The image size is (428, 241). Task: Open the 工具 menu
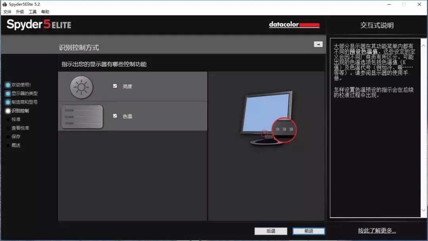tap(32, 12)
